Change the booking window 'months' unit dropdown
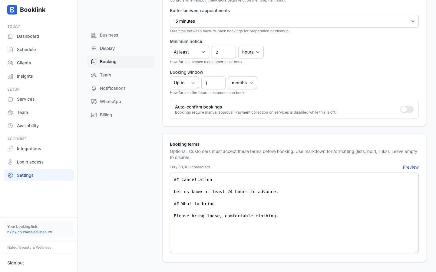Viewport: 436px width, 272px height. 243,83
